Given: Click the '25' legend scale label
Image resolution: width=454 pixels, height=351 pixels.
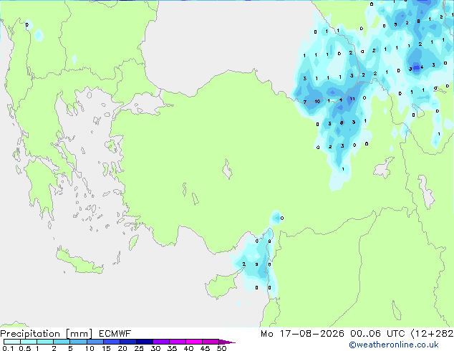Looking at the screenshot, I should coord(139,348).
